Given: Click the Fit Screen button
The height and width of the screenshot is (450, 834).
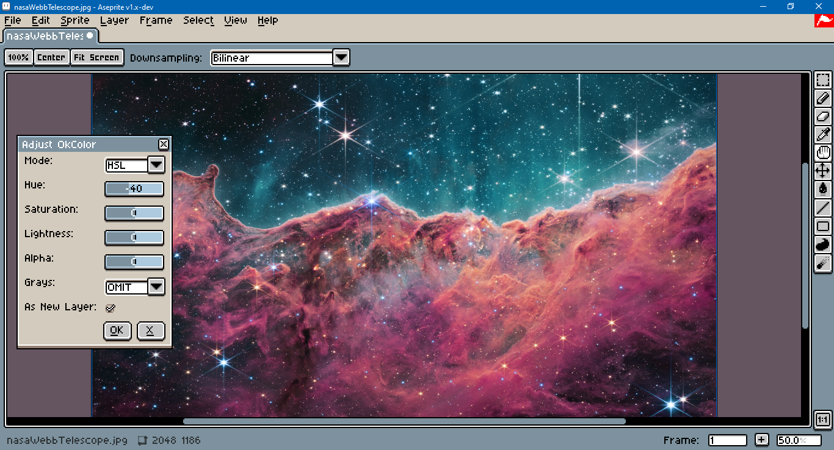Looking at the screenshot, I should 96,57.
